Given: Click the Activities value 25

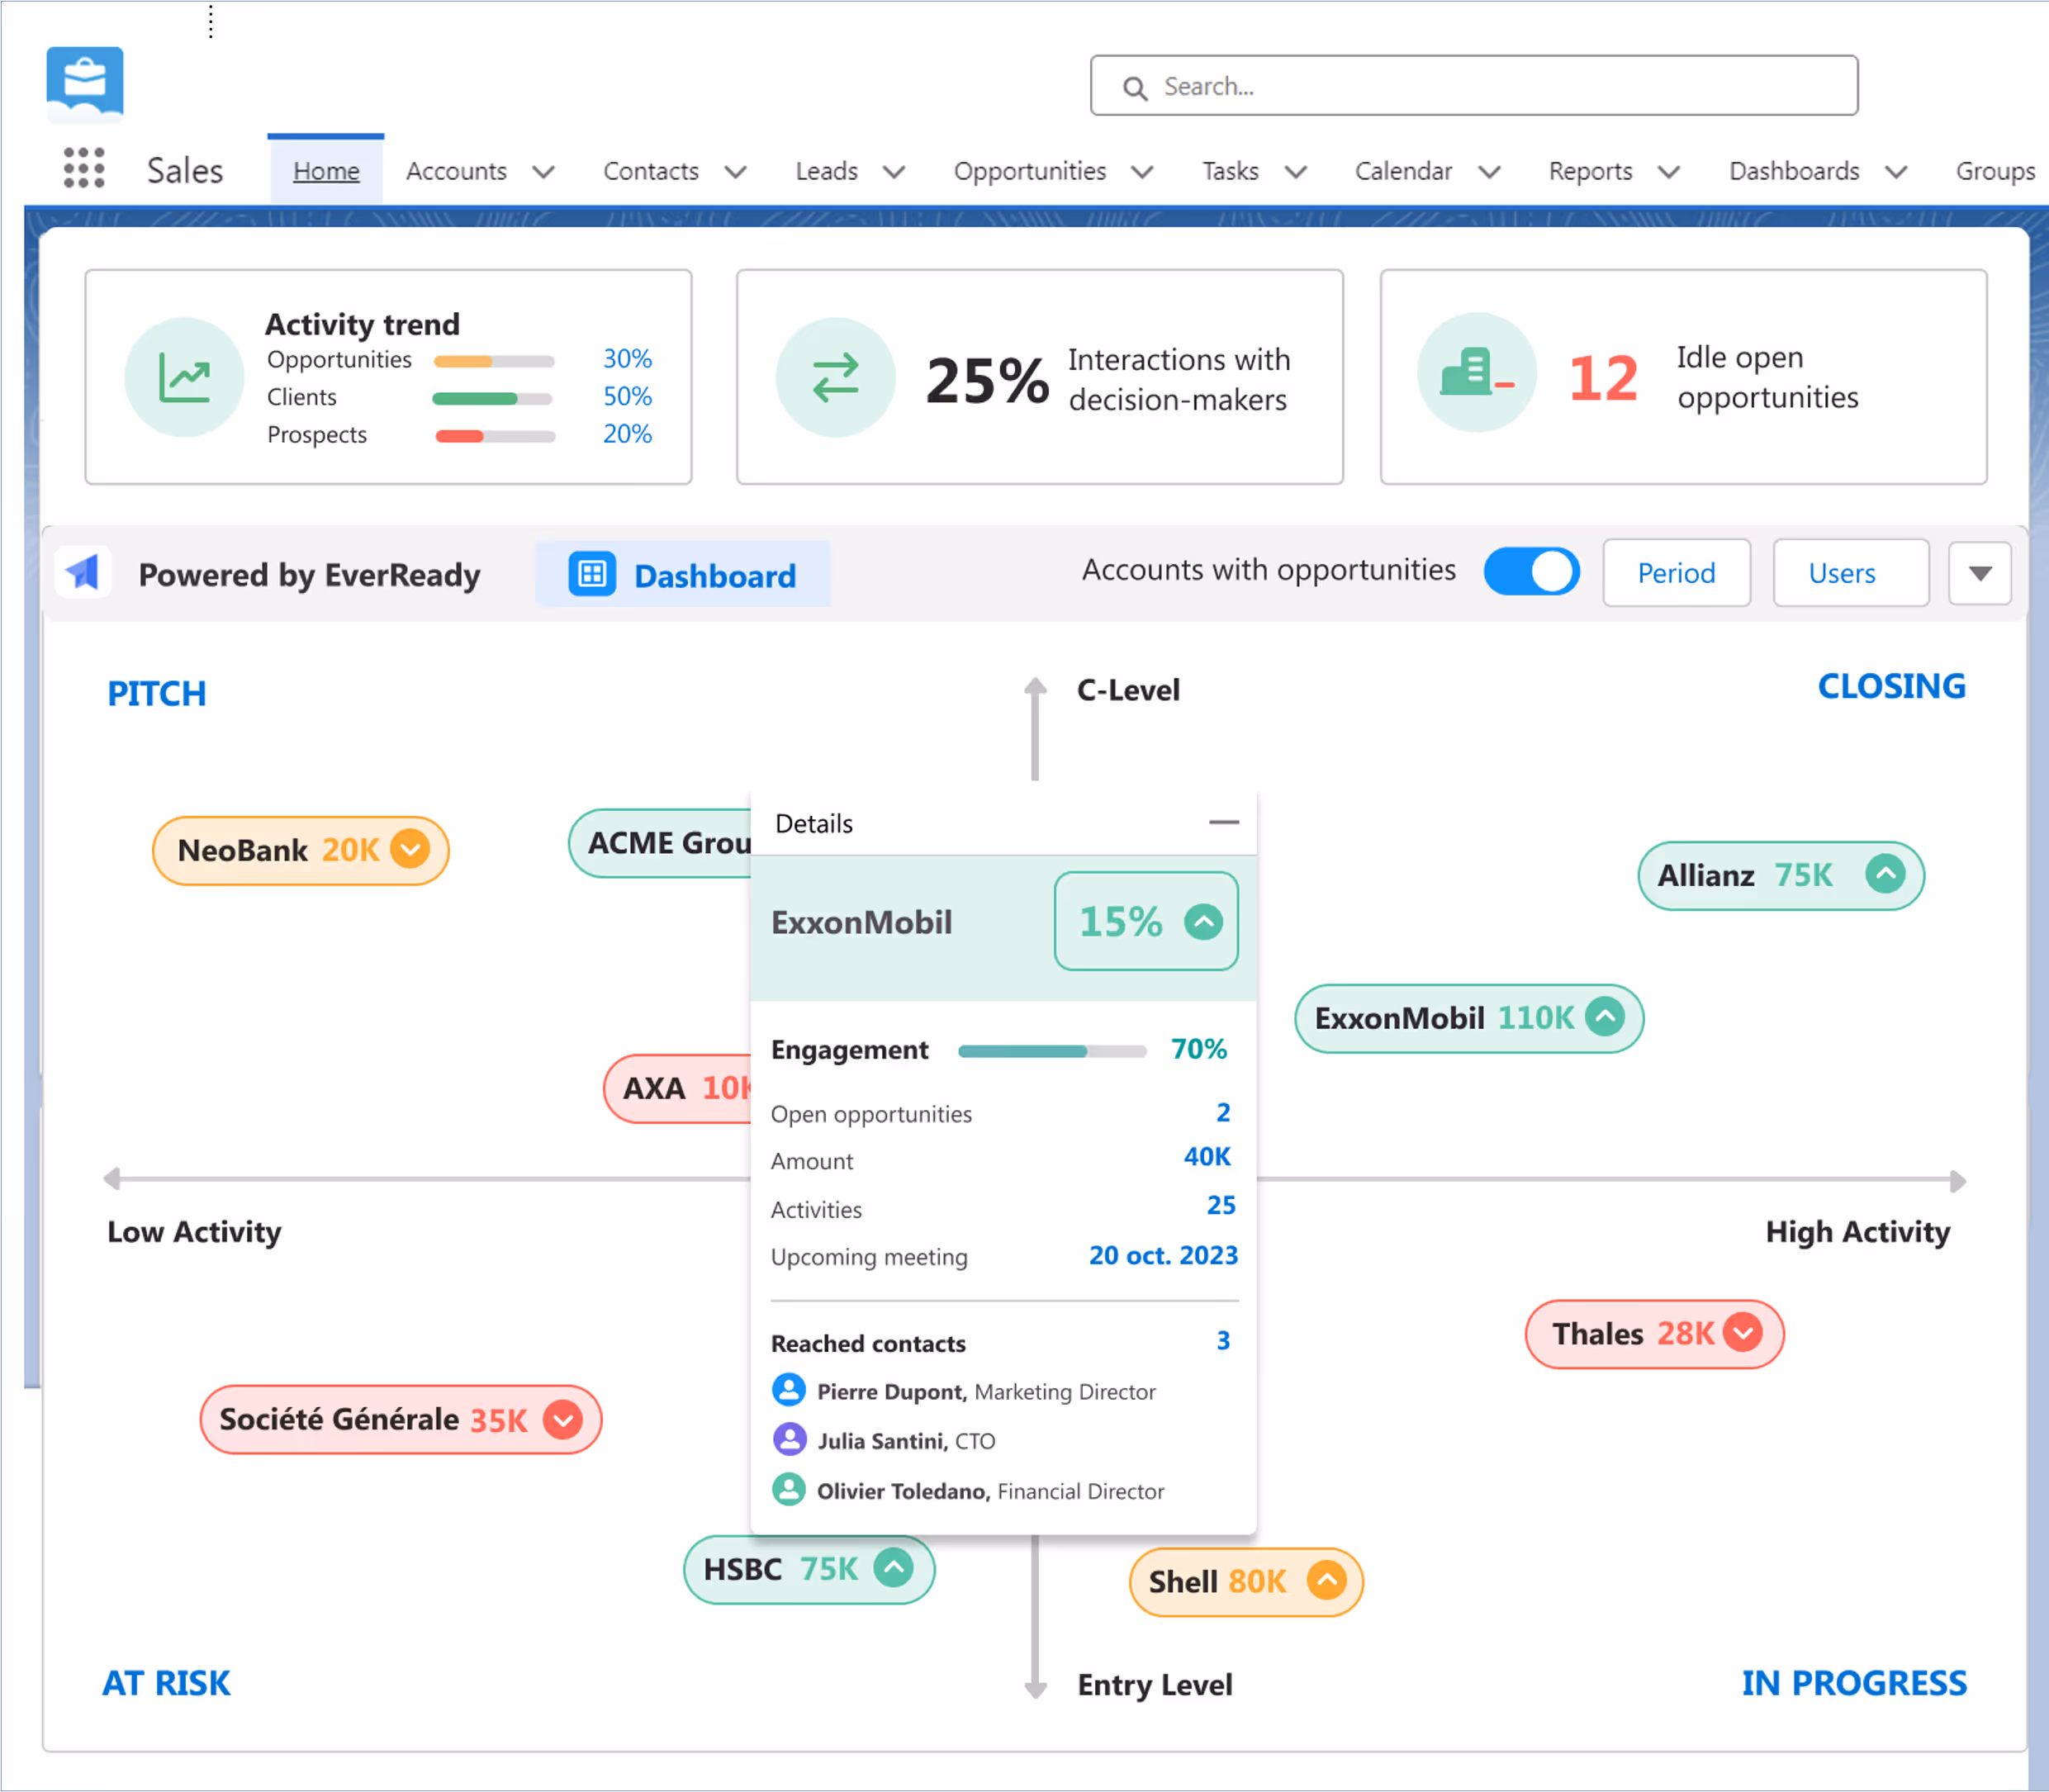Looking at the screenshot, I should (1221, 1205).
